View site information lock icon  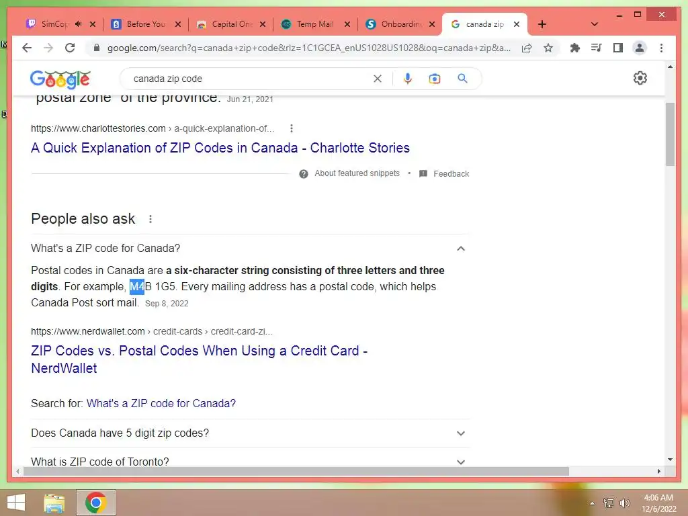click(97, 48)
